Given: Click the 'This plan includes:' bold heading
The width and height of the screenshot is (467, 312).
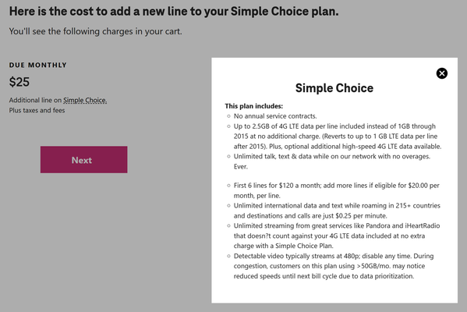Looking at the screenshot, I should (x=253, y=106).
